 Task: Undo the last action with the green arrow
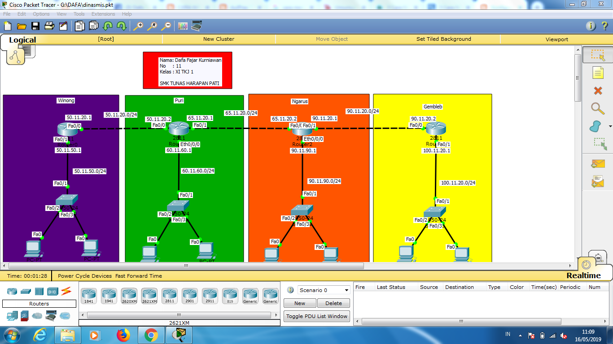pyautogui.click(x=108, y=26)
